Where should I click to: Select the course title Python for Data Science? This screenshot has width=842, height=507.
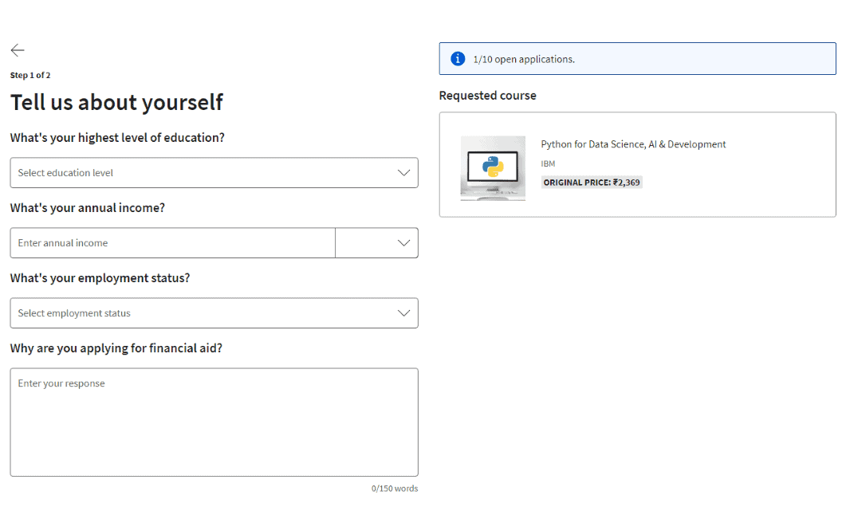coord(633,144)
